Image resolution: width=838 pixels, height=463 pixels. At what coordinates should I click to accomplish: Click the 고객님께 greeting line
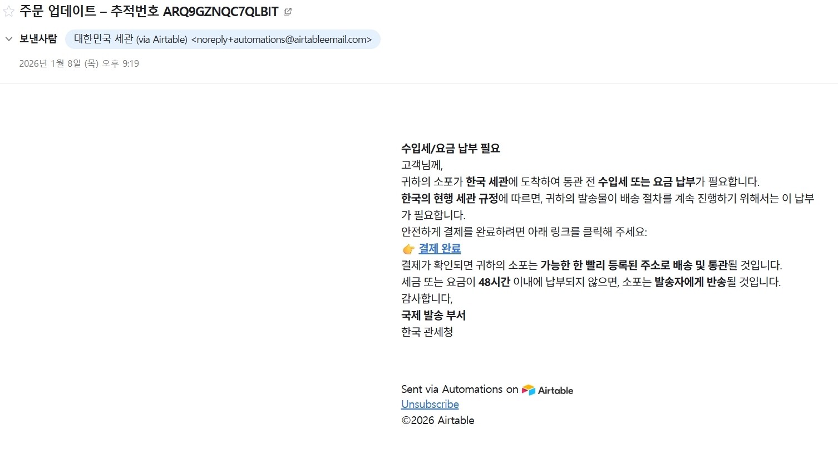[x=422, y=165]
